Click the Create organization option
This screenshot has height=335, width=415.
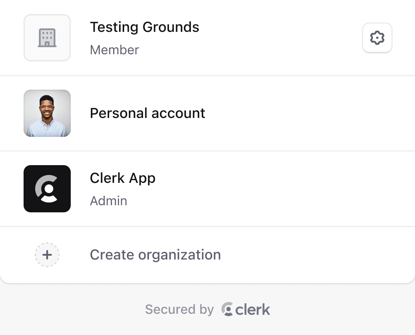pos(155,255)
